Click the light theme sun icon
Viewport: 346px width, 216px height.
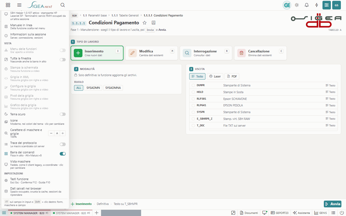pos(297,5)
